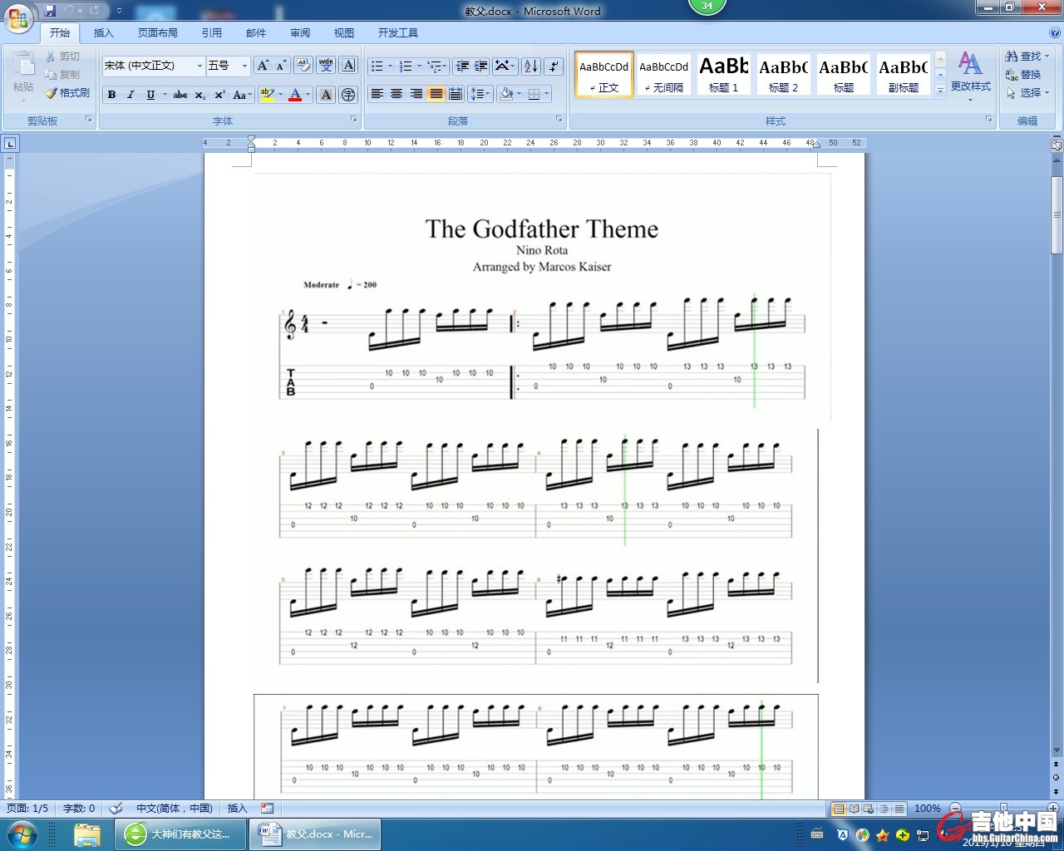
Task: Insert enclosed character (circled 字)
Action: 349,95
